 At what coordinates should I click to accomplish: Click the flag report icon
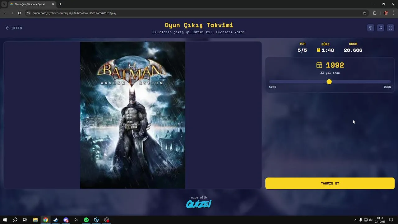[x=381, y=28]
